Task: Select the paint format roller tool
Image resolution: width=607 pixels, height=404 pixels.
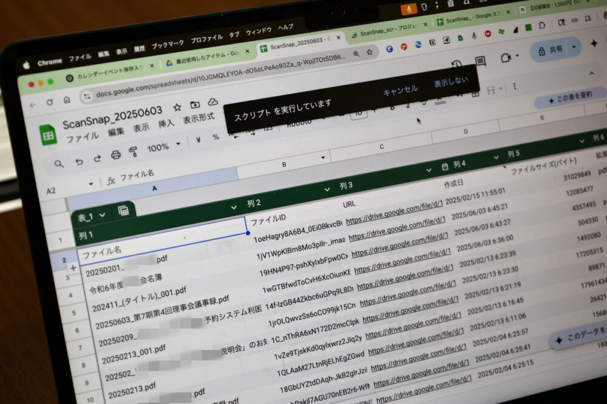Action: 134,152
